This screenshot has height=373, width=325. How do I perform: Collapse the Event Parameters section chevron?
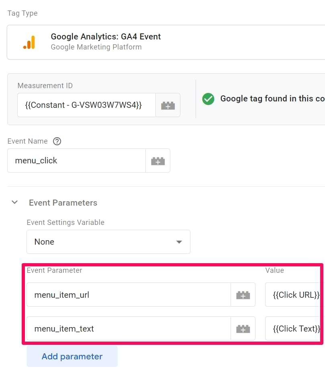click(x=14, y=202)
